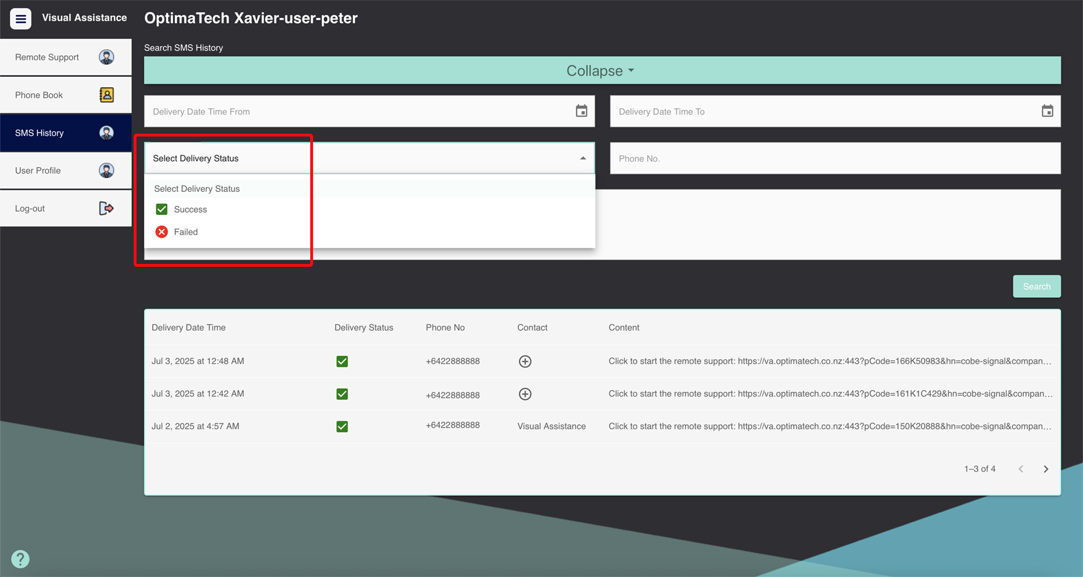
Task: Select 'Jul 3, 2025 at 12:48 AM' cell
Action: (197, 361)
